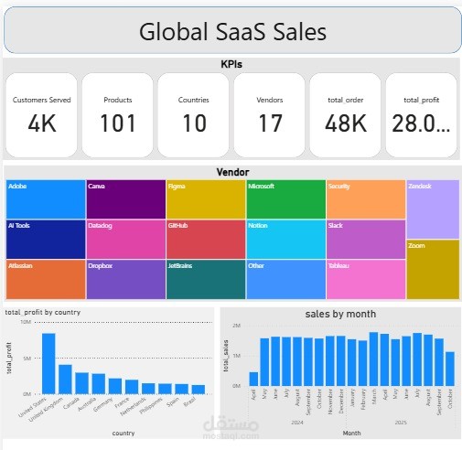Screen dimensions: 462x450
Task: Click the April 2024 sales bar
Action: pos(253,379)
